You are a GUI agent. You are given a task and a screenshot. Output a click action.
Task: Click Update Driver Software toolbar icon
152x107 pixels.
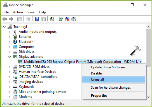point(61,19)
